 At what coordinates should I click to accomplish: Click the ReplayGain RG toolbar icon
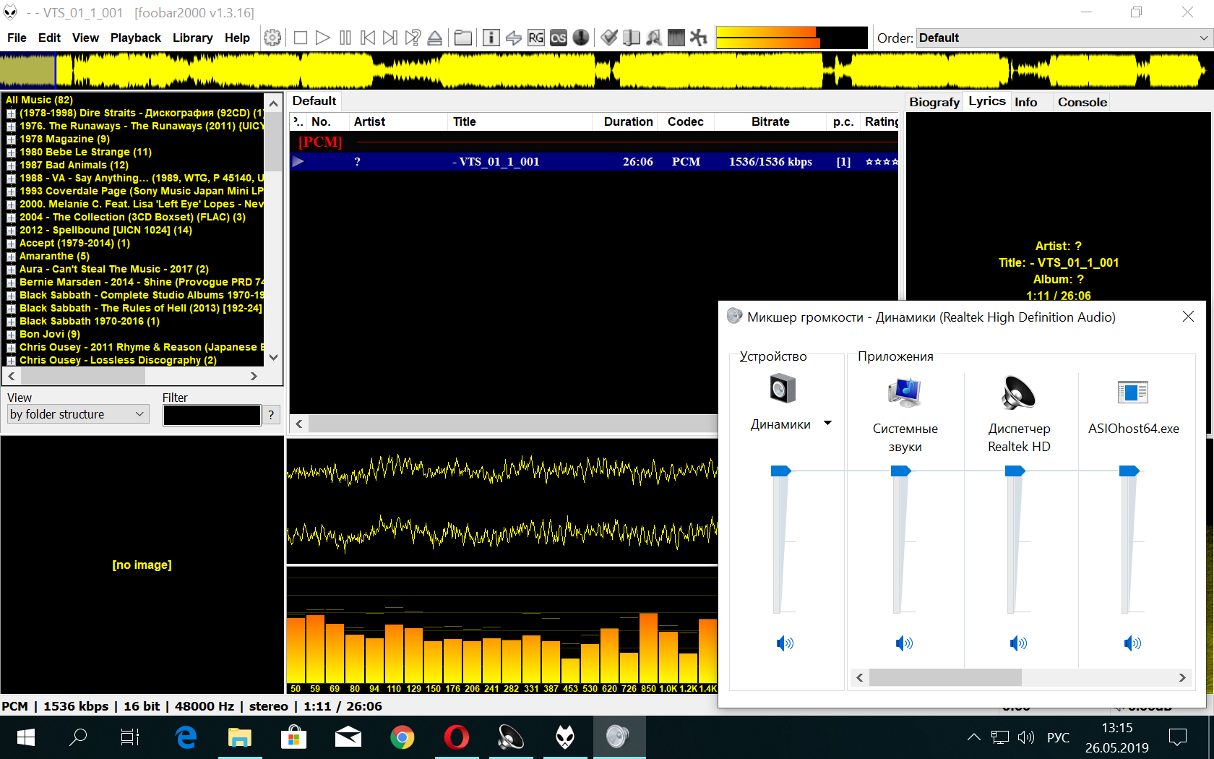pyautogui.click(x=535, y=38)
